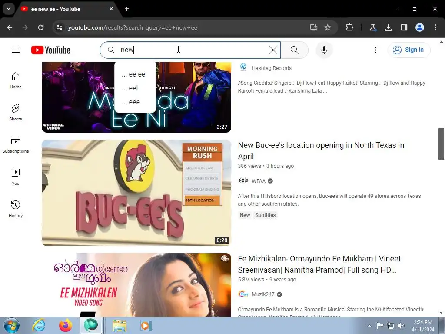
Task: Launch Internet Explorer from taskbar
Action: click(x=39, y=325)
